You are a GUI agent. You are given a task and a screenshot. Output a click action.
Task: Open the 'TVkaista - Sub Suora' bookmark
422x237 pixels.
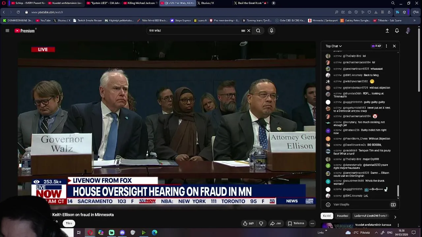tap(387, 20)
